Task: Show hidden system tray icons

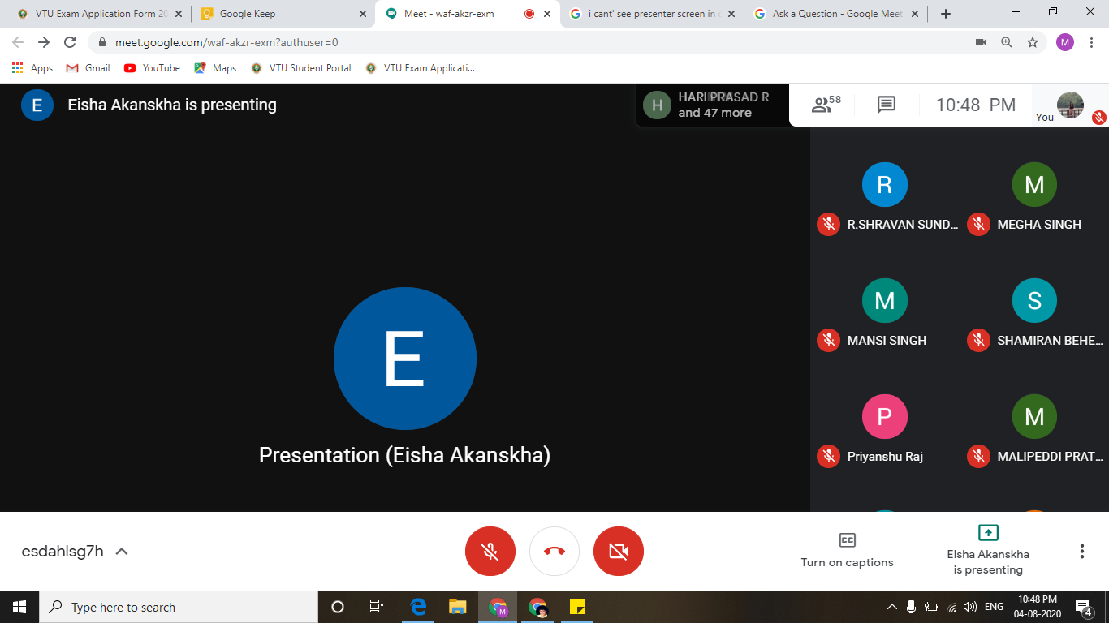Action: coord(892,607)
